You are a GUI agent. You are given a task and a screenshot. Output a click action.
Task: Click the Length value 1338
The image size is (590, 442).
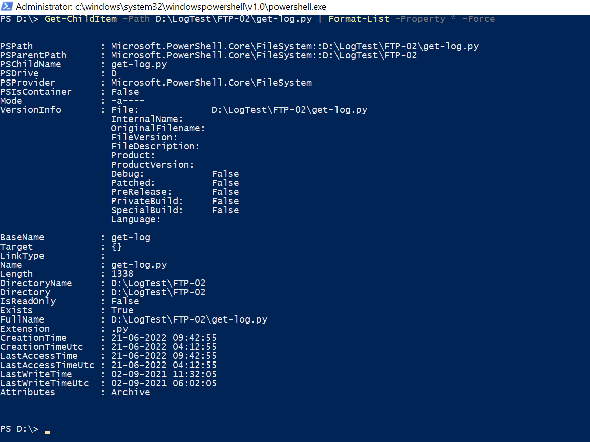point(122,274)
